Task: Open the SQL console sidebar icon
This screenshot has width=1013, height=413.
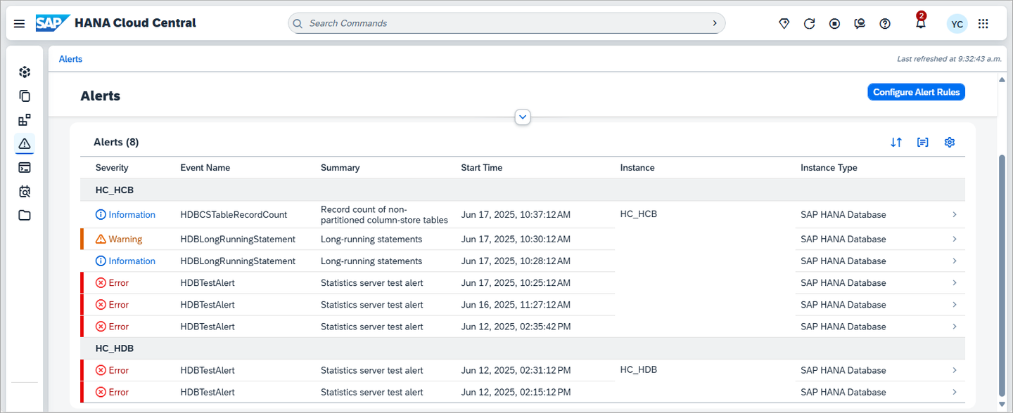Action: [25, 167]
